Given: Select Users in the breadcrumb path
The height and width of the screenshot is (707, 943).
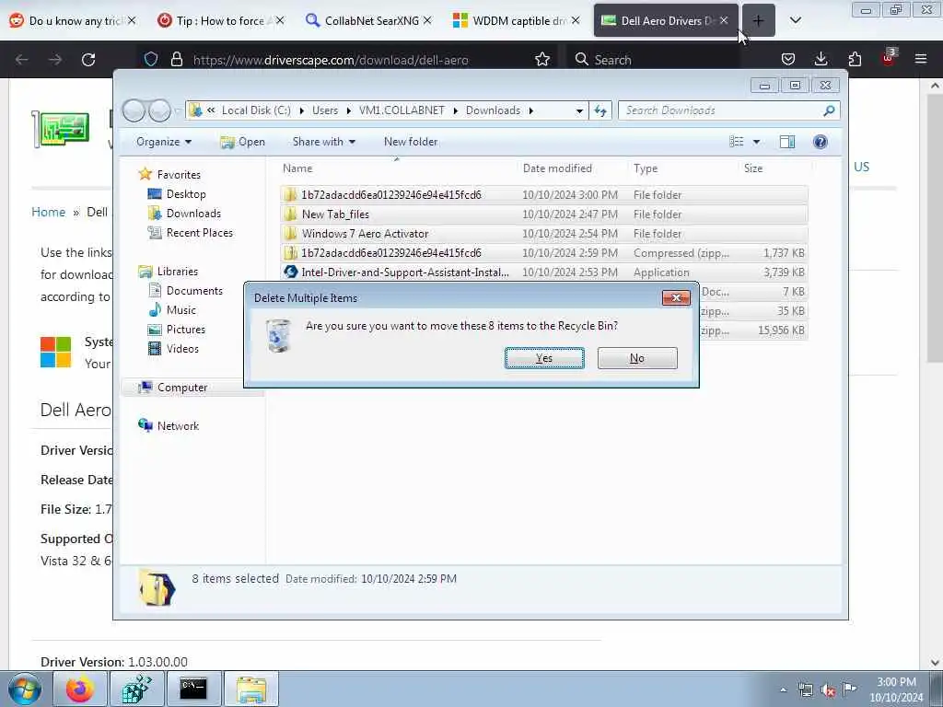Looking at the screenshot, I should [325, 110].
